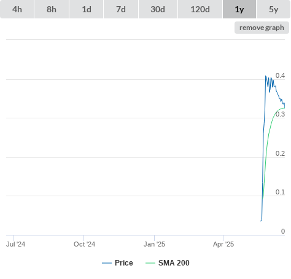The height and width of the screenshot is (279, 291).
Task: Click the remove graph button
Action: coord(262,28)
